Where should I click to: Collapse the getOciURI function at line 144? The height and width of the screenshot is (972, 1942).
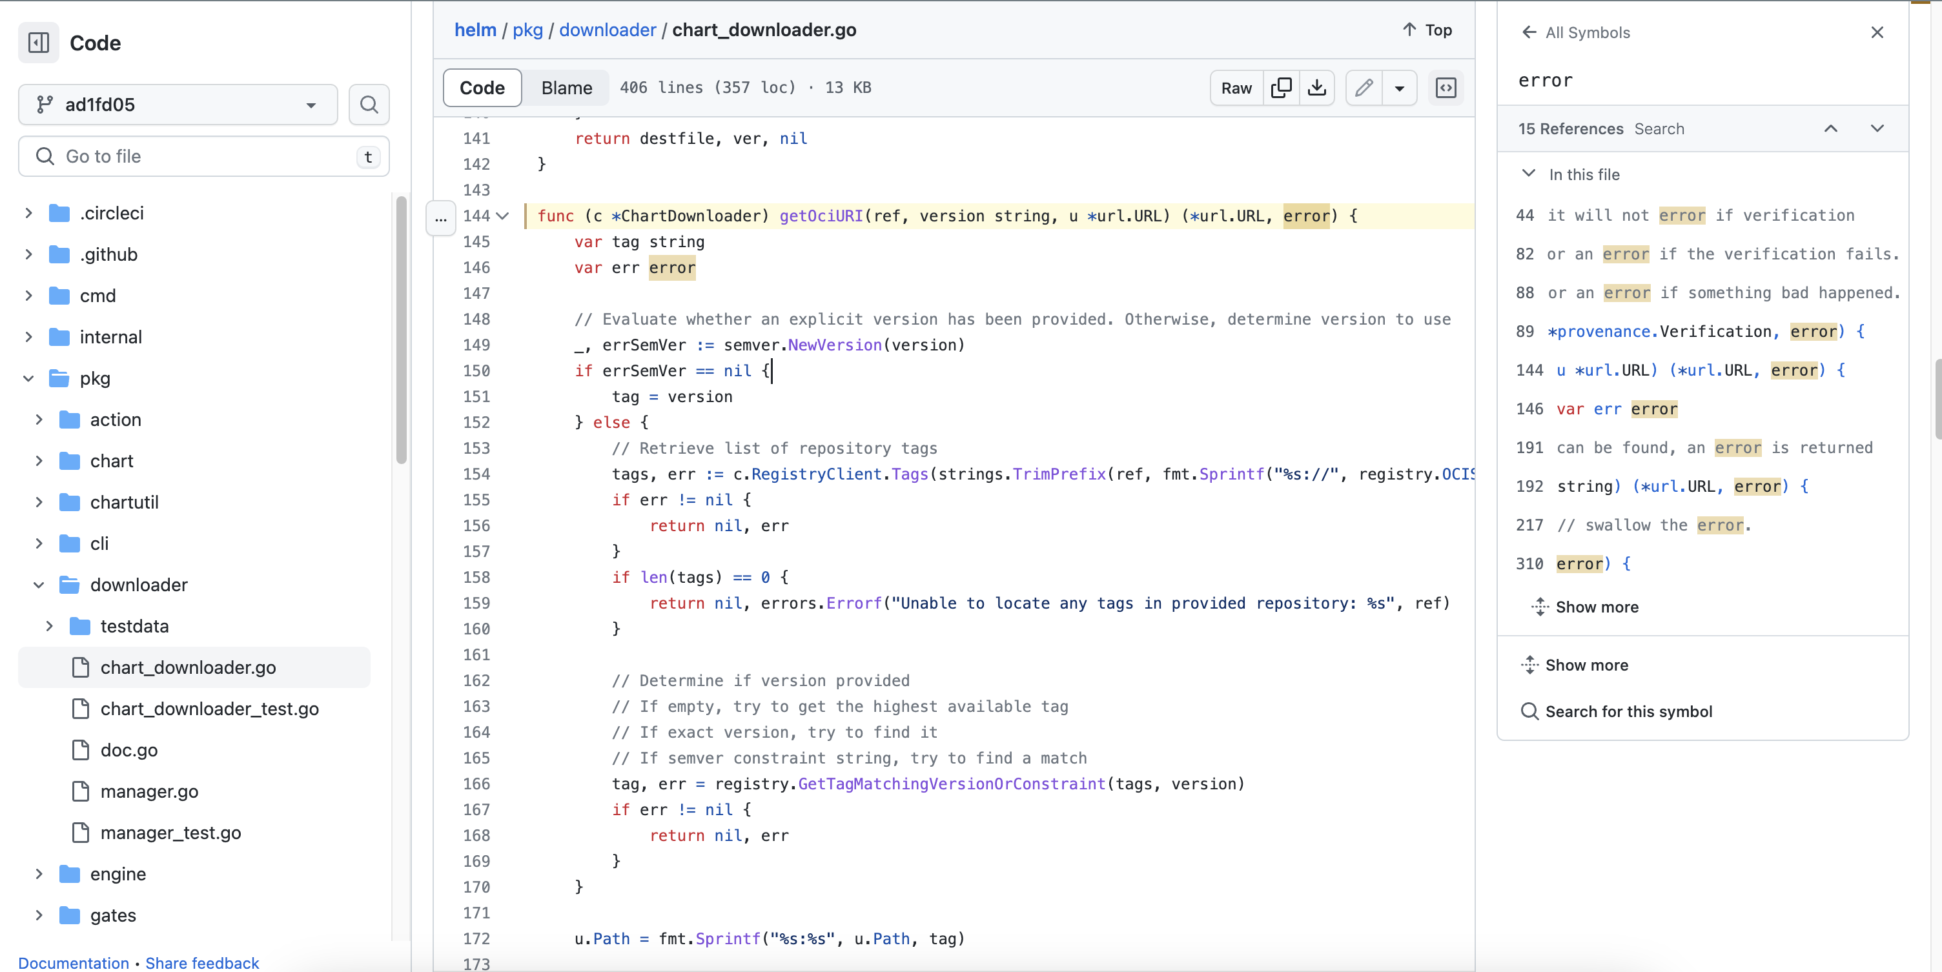503,216
